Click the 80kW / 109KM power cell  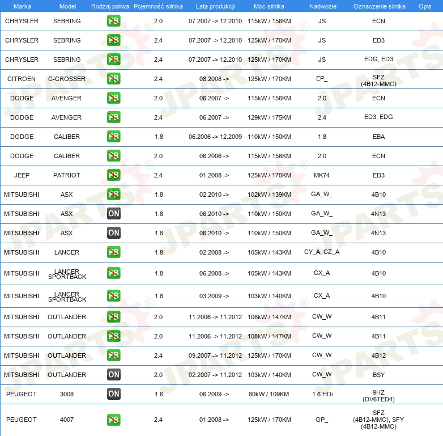click(269, 394)
